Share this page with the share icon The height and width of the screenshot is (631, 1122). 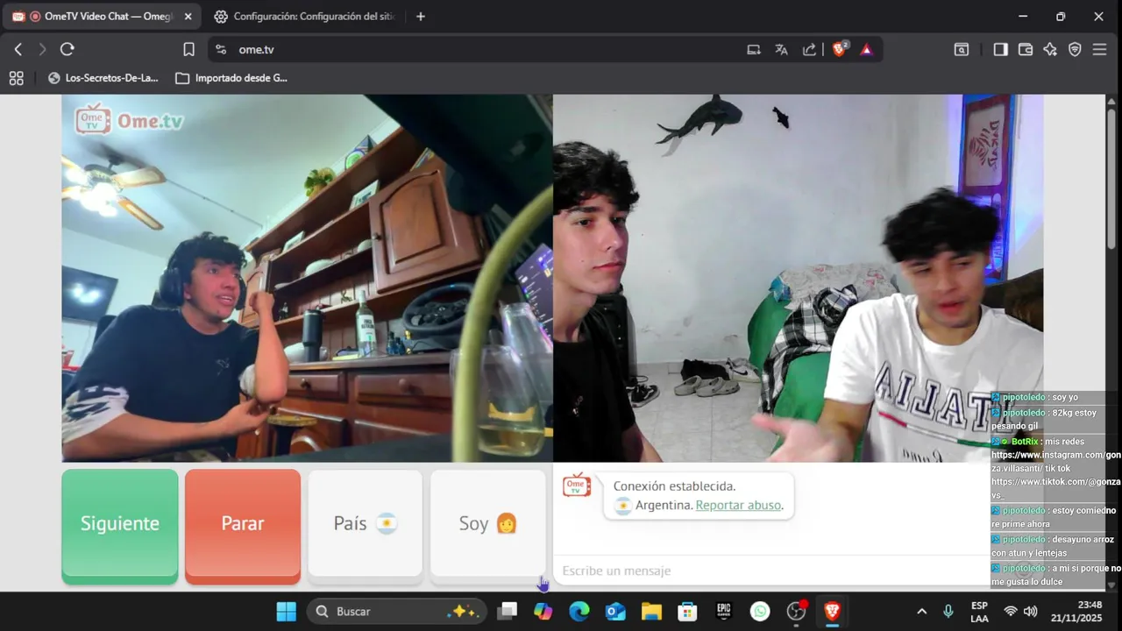809,50
